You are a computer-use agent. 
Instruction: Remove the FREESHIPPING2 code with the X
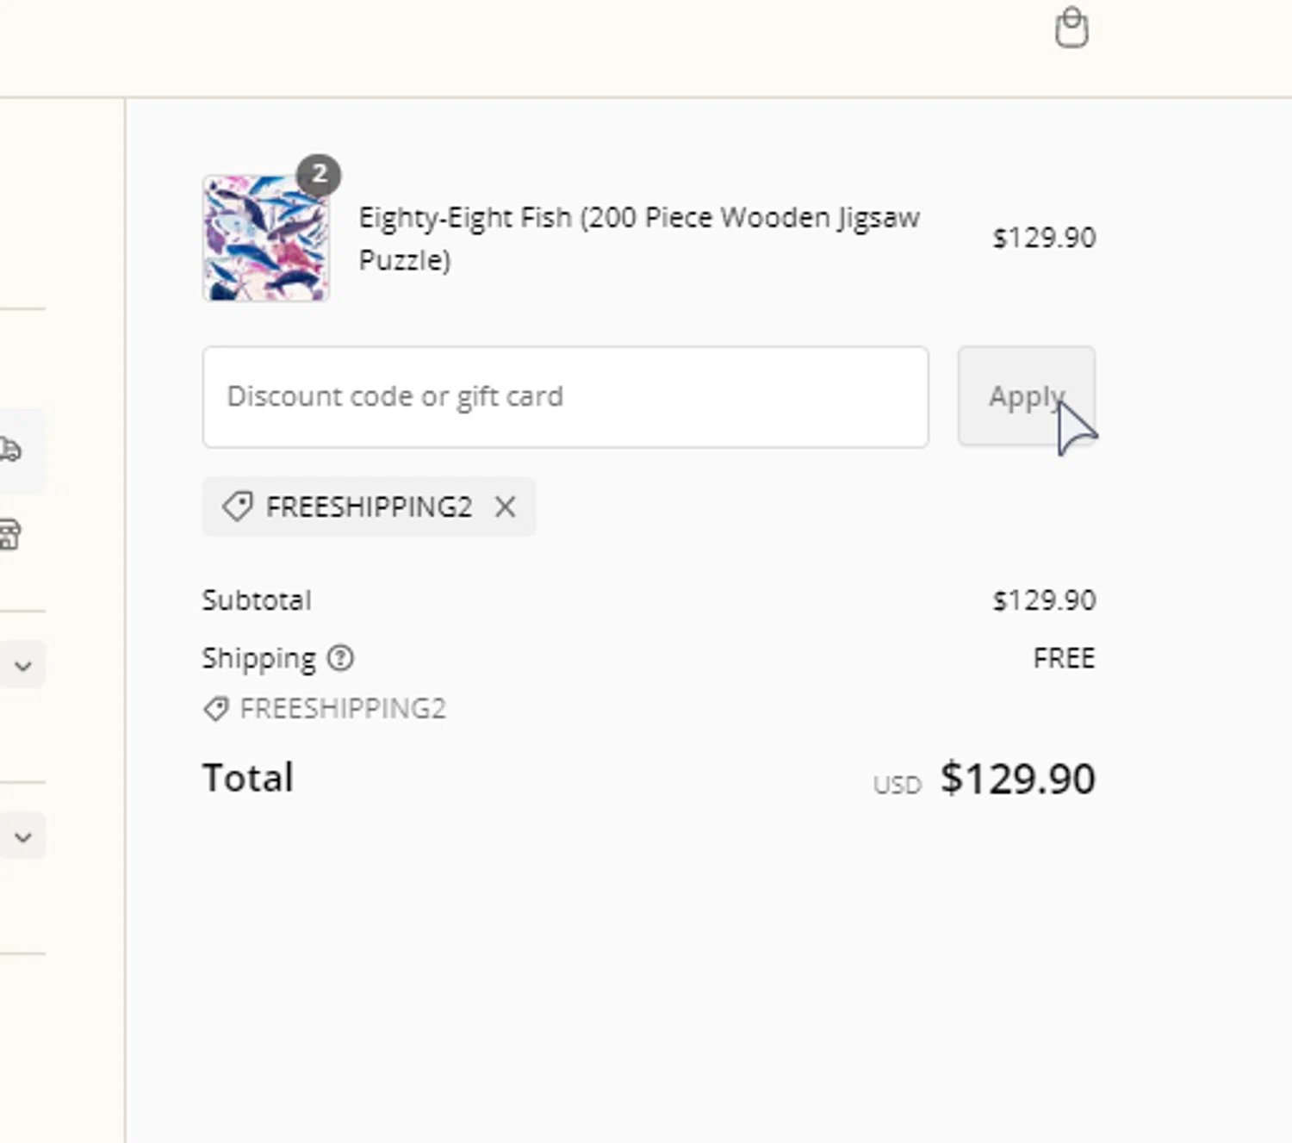tap(506, 507)
